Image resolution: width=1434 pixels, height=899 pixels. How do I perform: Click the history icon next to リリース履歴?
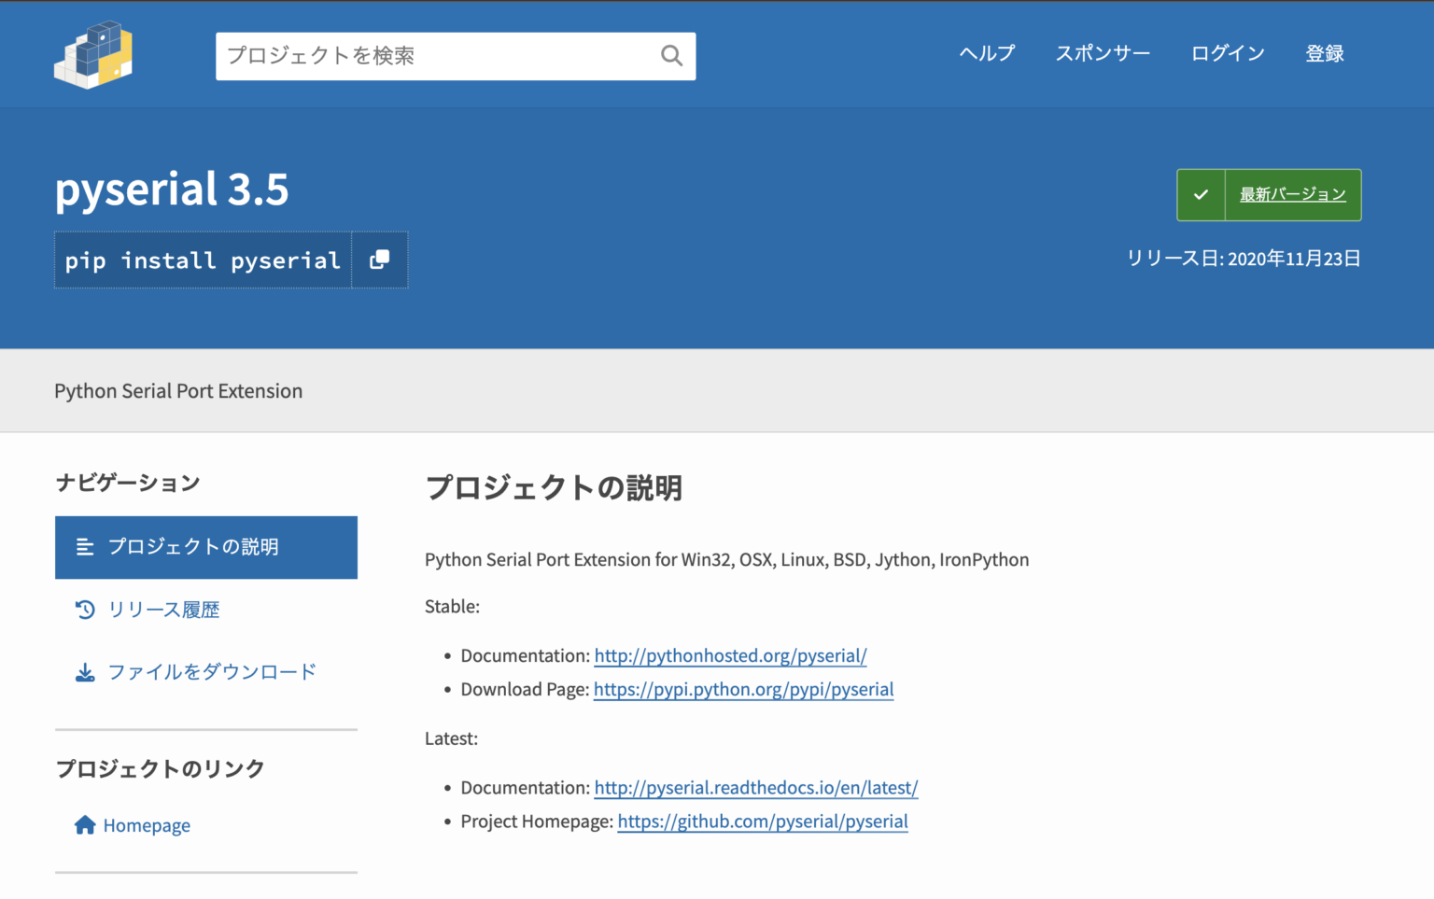pos(85,609)
